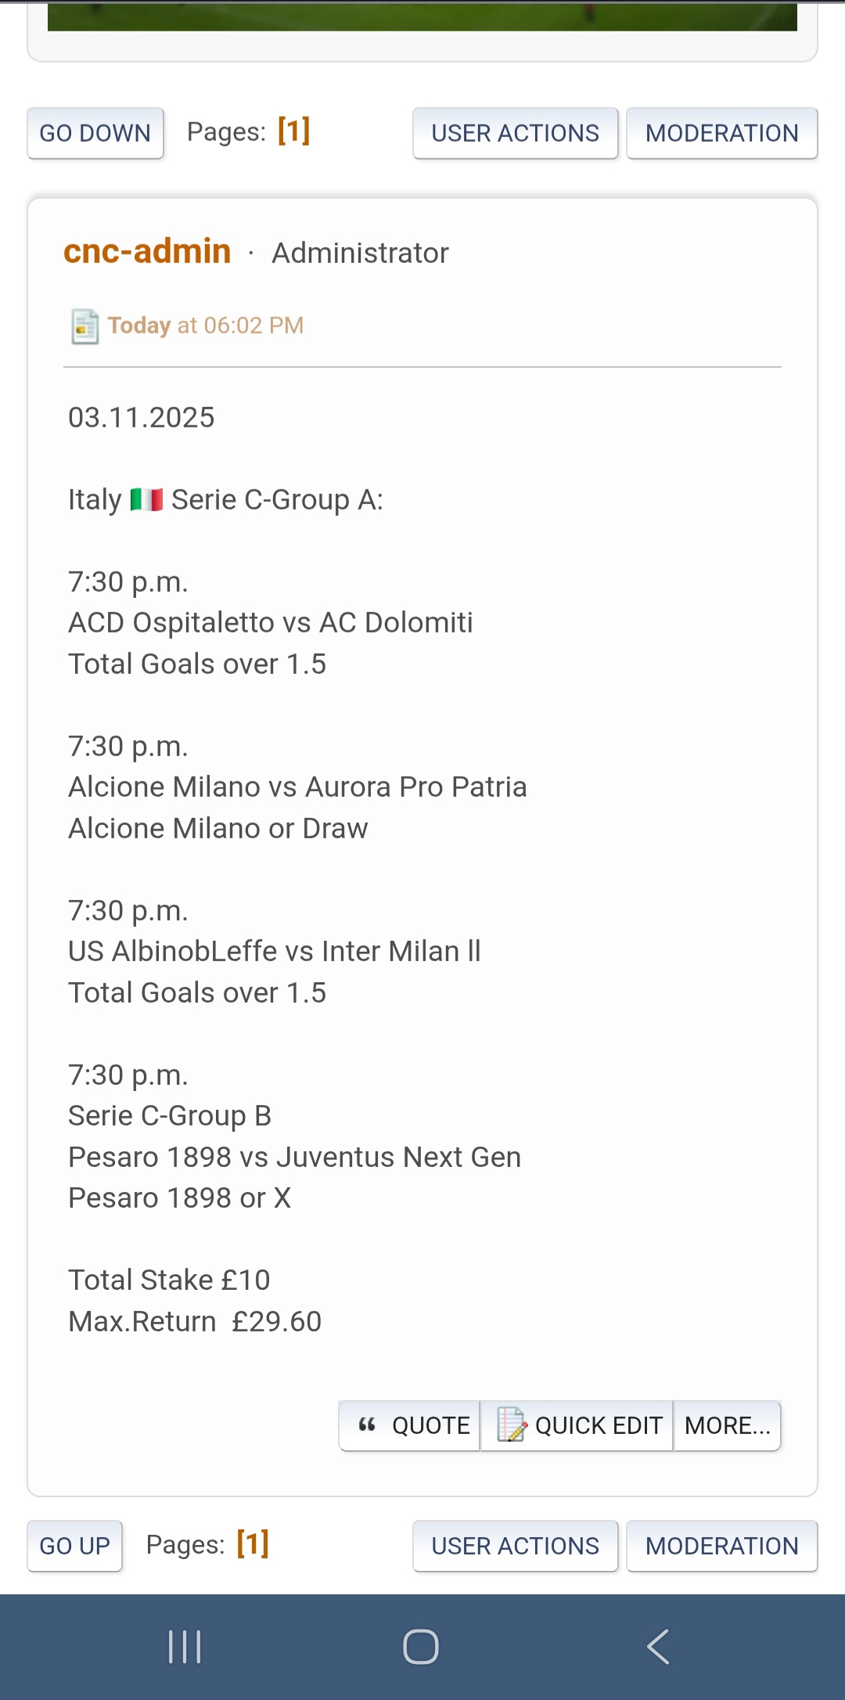Image resolution: width=845 pixels, height=1700 pixels.
Task: Click the quotation mark icon on Quote
Action: click(367, 1424)
